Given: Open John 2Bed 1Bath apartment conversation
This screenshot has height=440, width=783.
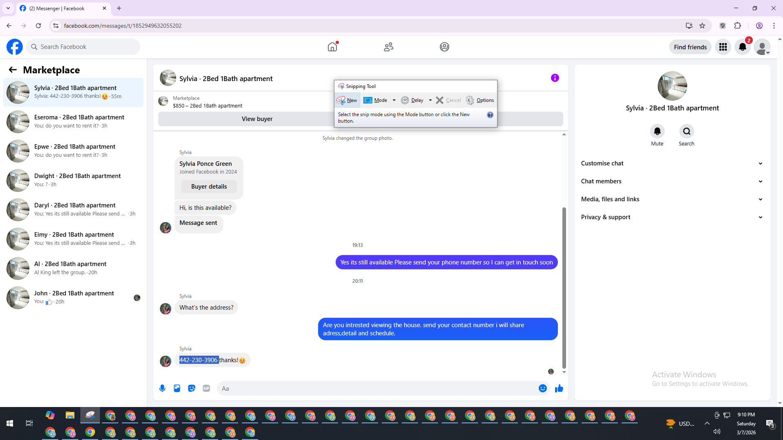Looking at the screenshot, I should click(x=73, y=298).
